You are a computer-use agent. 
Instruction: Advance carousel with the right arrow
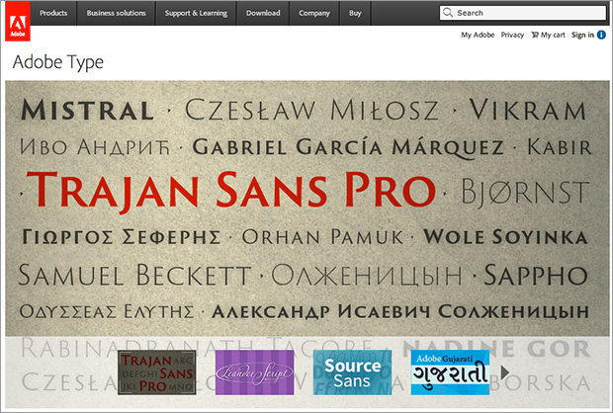[504, 372]
